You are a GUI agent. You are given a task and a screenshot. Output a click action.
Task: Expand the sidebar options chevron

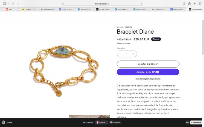click(x=8, y=4)
